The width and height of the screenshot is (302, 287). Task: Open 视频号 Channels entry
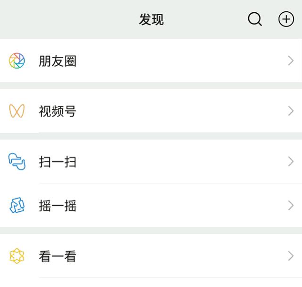point(58,112)
